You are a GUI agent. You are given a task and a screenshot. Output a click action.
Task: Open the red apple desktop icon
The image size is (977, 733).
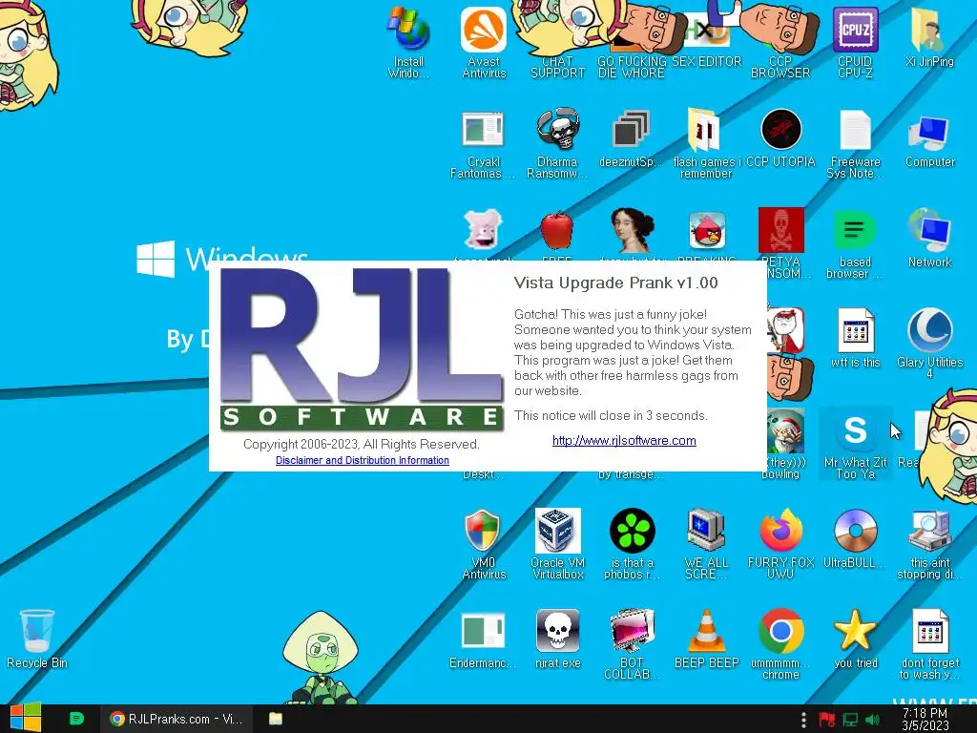click(x=557, y=230)
